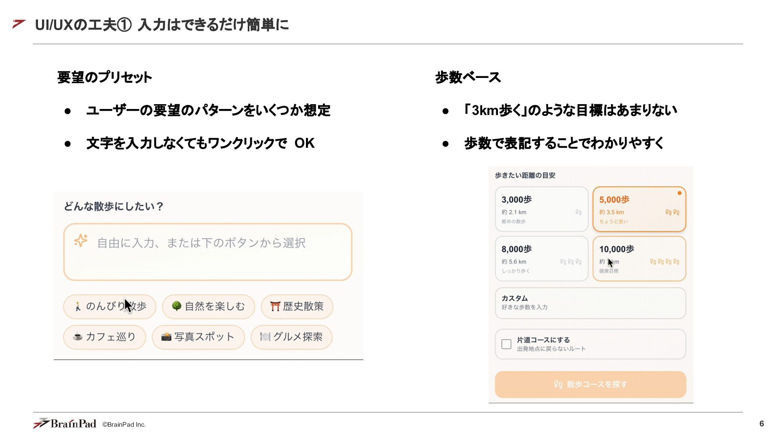776x436 pixels.
Task: Select the 歴史散策 preset chip
Action: tap(297, 306)
